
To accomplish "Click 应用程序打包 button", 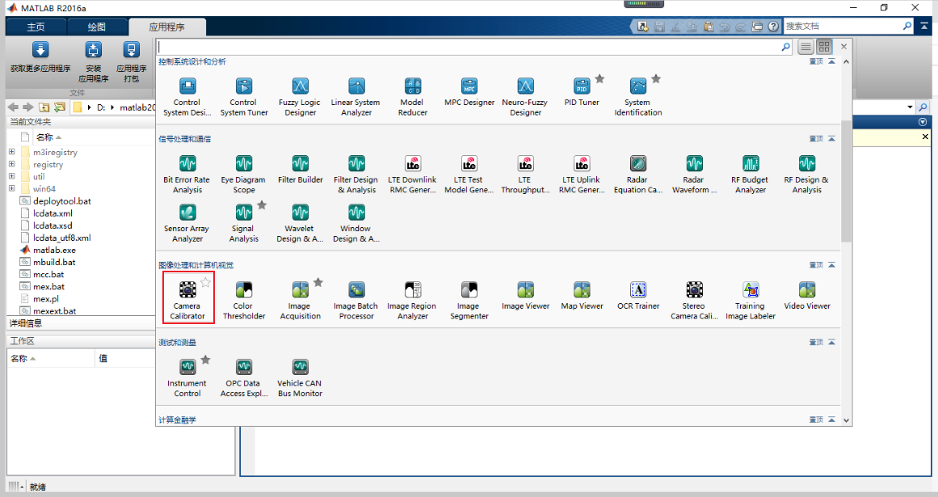I will click(x=131, y=62).
